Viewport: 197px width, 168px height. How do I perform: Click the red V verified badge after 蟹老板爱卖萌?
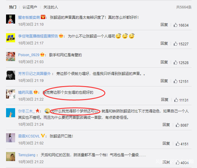pyautogui.click(x=43, y=17)
